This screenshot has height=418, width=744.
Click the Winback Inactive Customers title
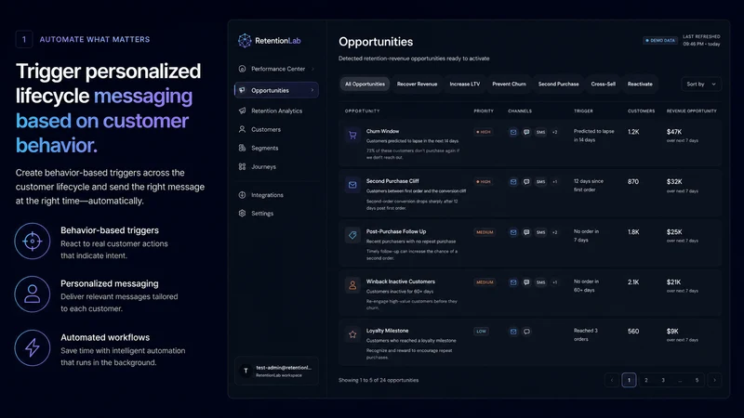(401, 281)
